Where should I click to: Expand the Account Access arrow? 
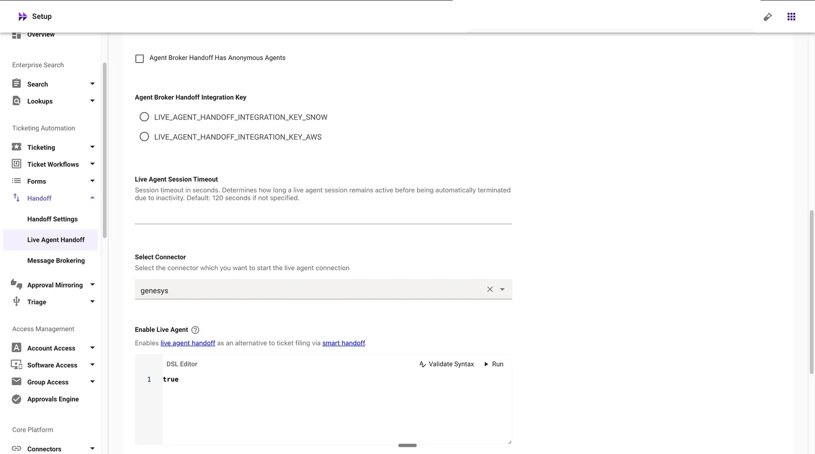[92, 348]
